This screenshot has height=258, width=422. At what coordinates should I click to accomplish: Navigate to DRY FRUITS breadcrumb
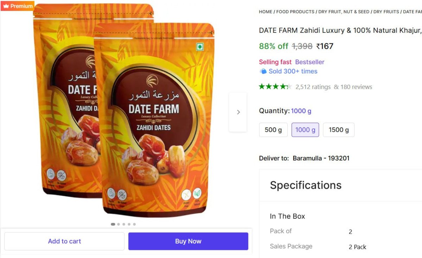coord(386,12)
